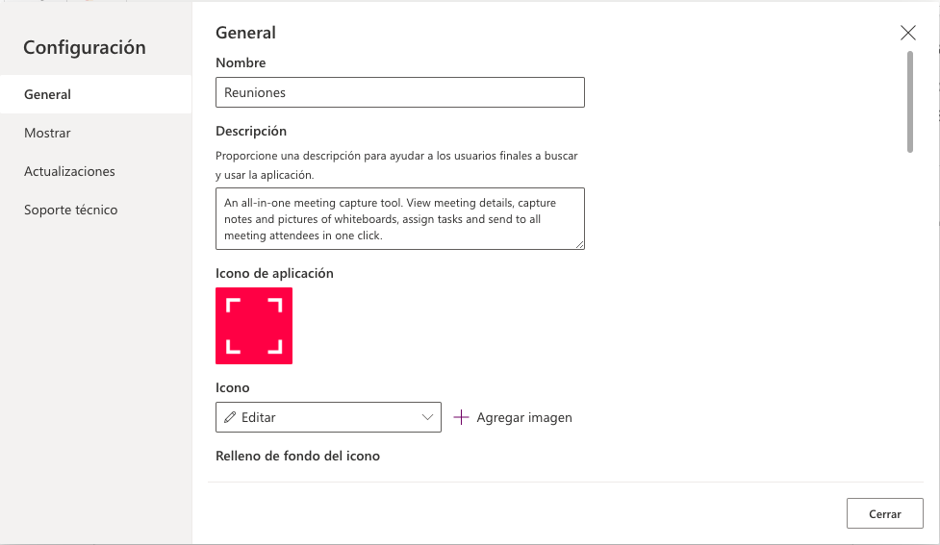Click the Agregar imagen link
Image resolution: width=940 pixels, height=545 pixels.
(x=524, y=417)
